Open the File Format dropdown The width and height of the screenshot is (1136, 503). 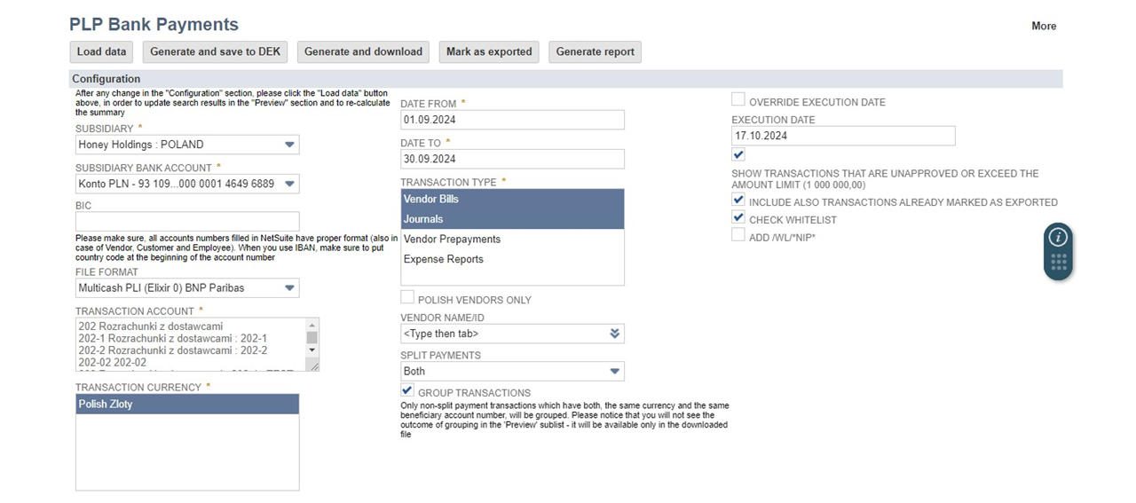289,288
